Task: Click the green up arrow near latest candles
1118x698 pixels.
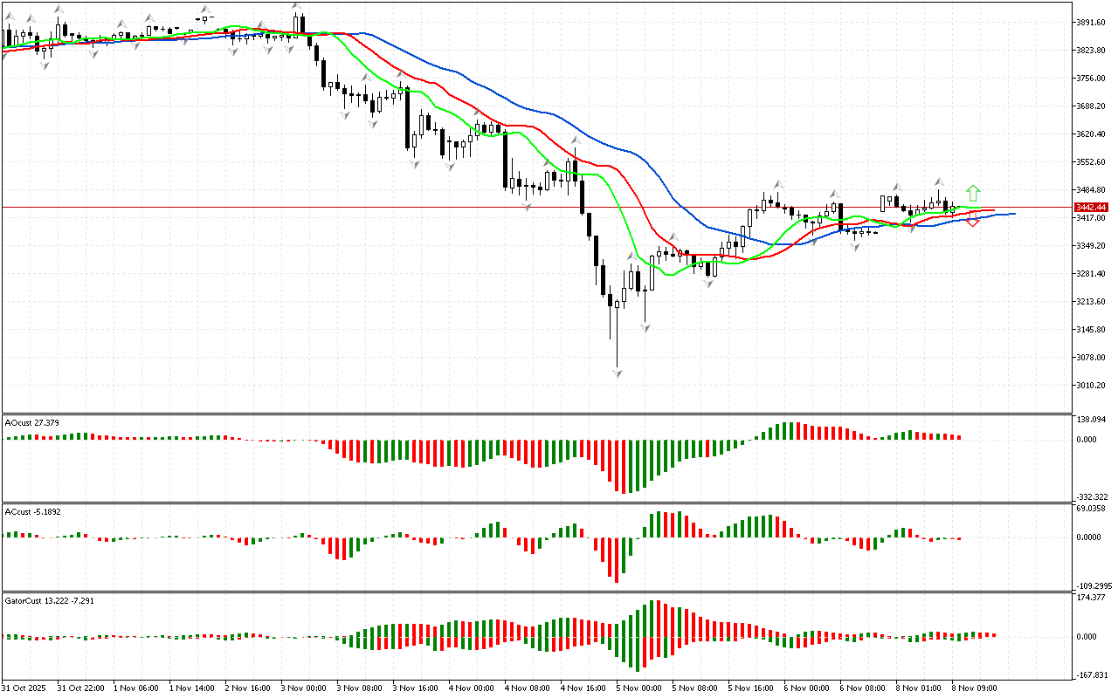Action: 973,194
